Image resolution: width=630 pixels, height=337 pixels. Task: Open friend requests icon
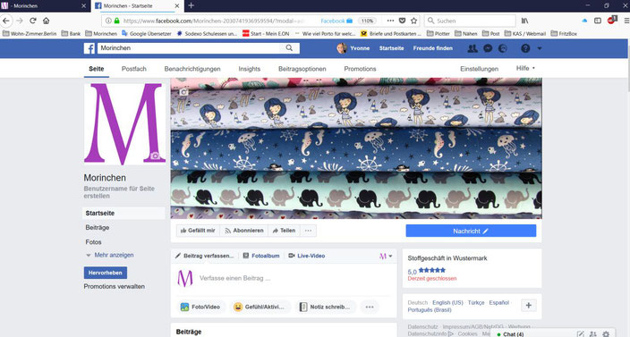472,48
